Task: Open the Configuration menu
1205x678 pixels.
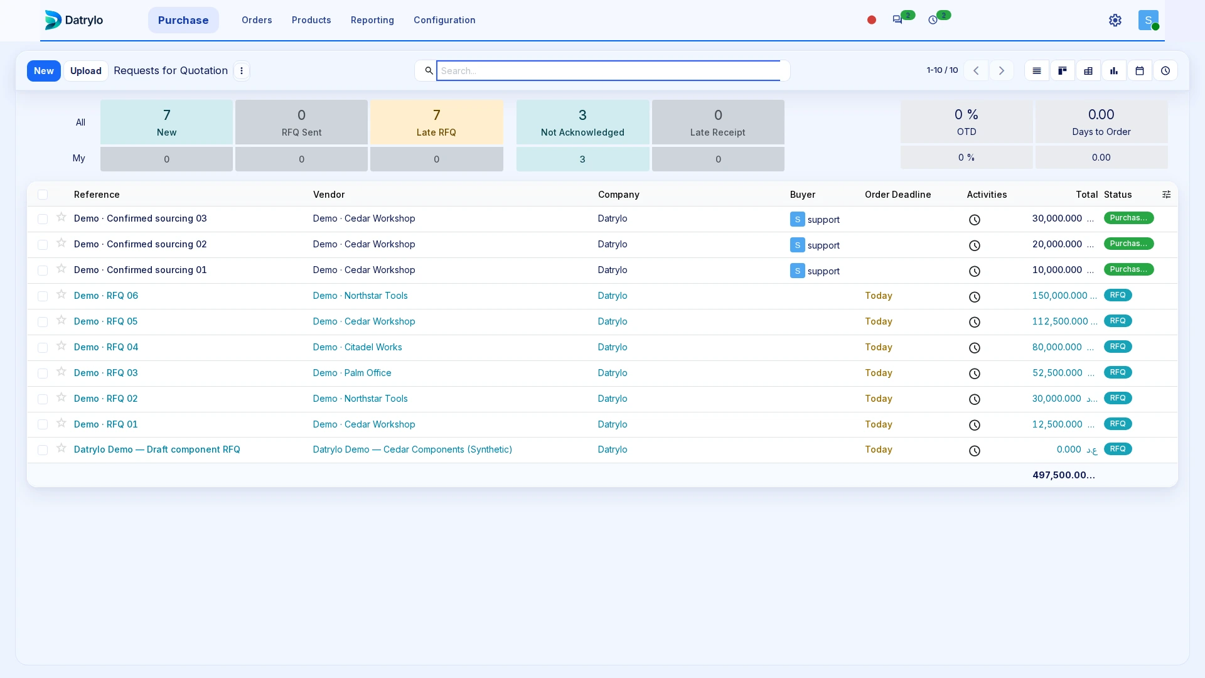Action: pyautogui.click(x=444, y=20)
